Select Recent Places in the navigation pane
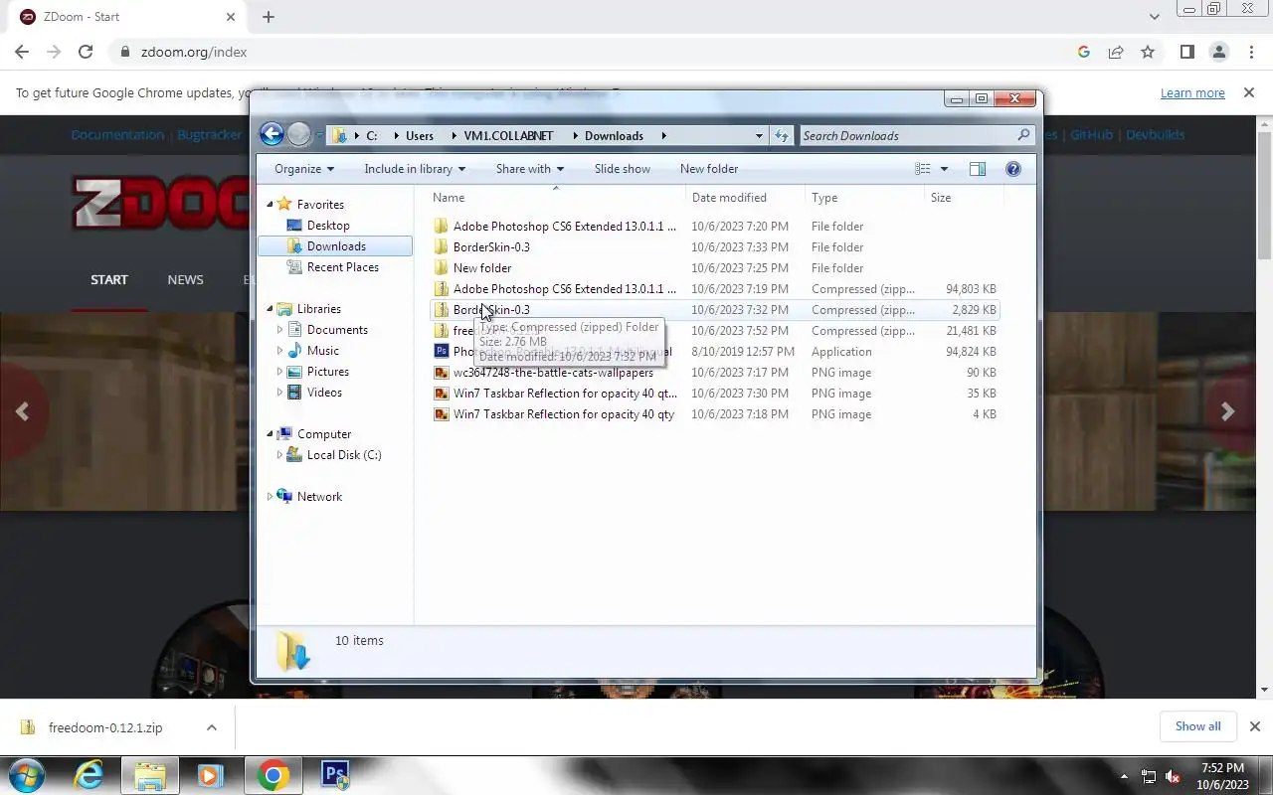This screenshot has width=1273, height=795. point(342,267)
